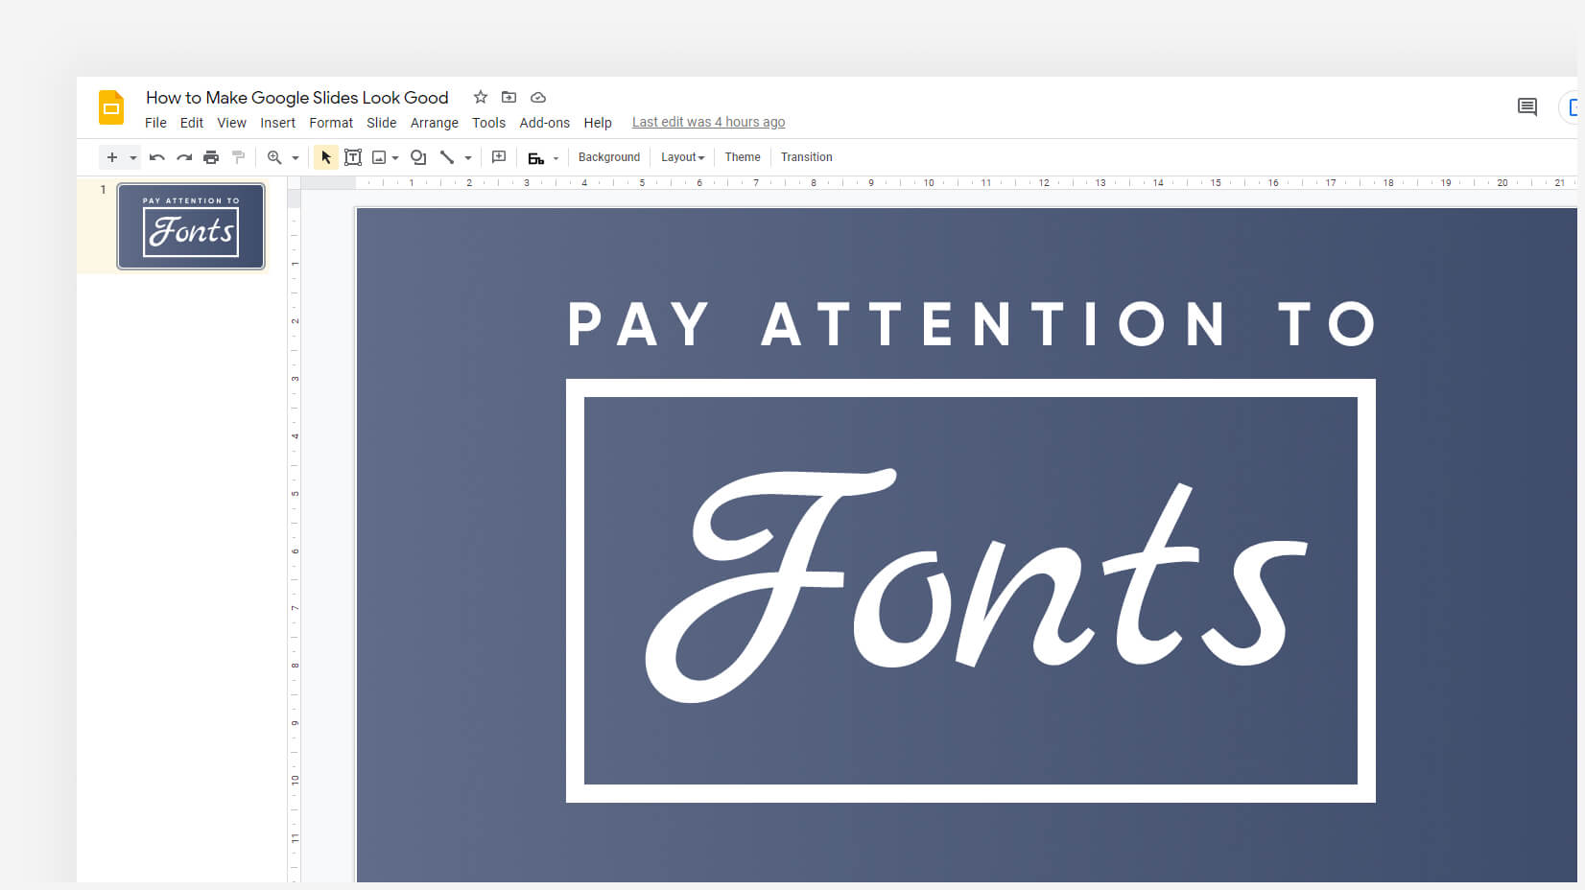The image size is (1585, 890).
Task: Click the undo arrow in toolbar
Action: pyautogui.click(x=157, y=157)
